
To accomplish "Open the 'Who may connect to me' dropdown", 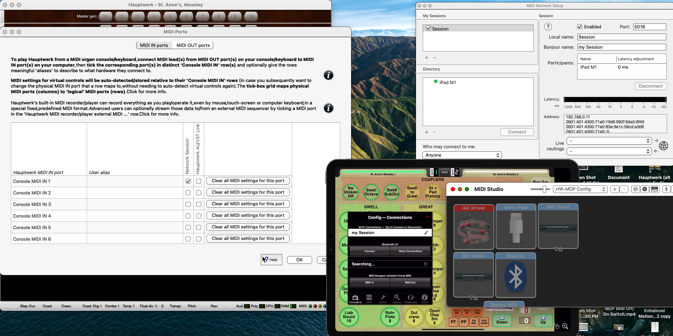I will [x=462, y=155].
